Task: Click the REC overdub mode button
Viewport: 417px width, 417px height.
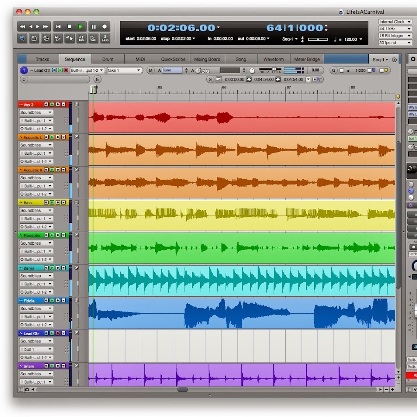Action: (82, 38)
